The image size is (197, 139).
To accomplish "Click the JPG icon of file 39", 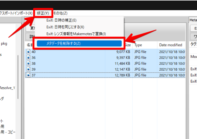I will click(x=29, y=69).
